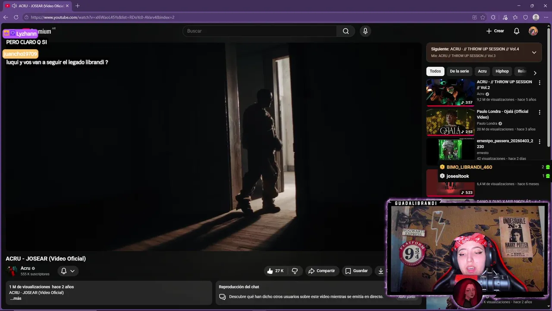This screenshot has height=311, width=552.
Task: Click 'Siguiente: ACRU - // THROW UP SESSION // Vol.4'
Action: (475, 49)
